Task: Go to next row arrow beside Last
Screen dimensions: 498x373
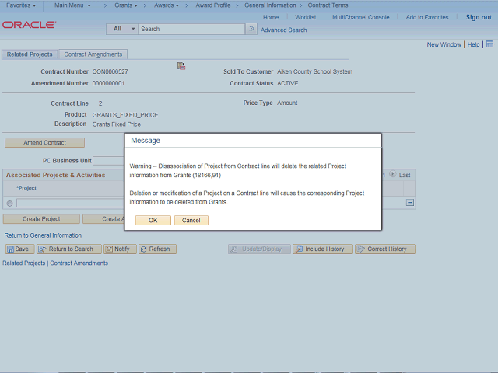Action: 392,174
